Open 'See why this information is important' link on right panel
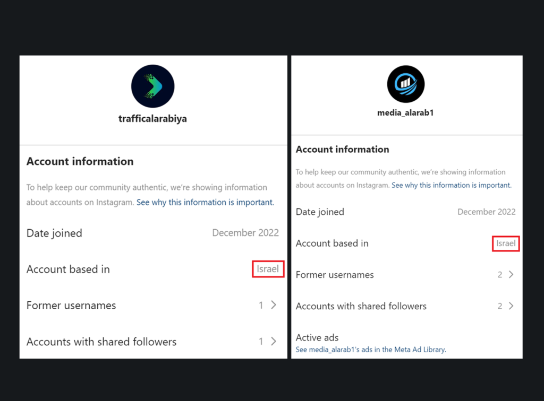544x401 pixels. click(x=452, y=185)
